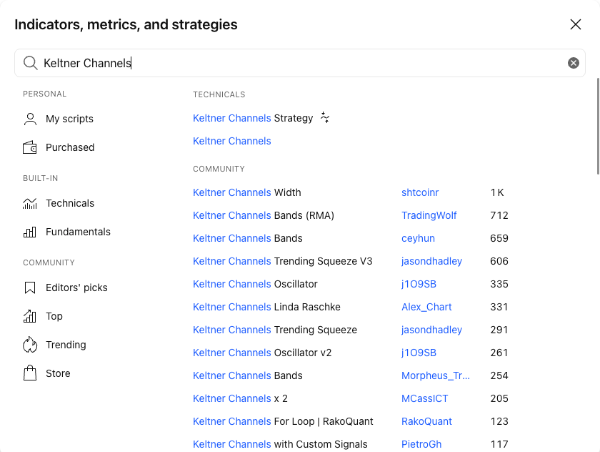Click the Store shopping bag icon
The image size is (600, 452).
click(x=30, y=373)
